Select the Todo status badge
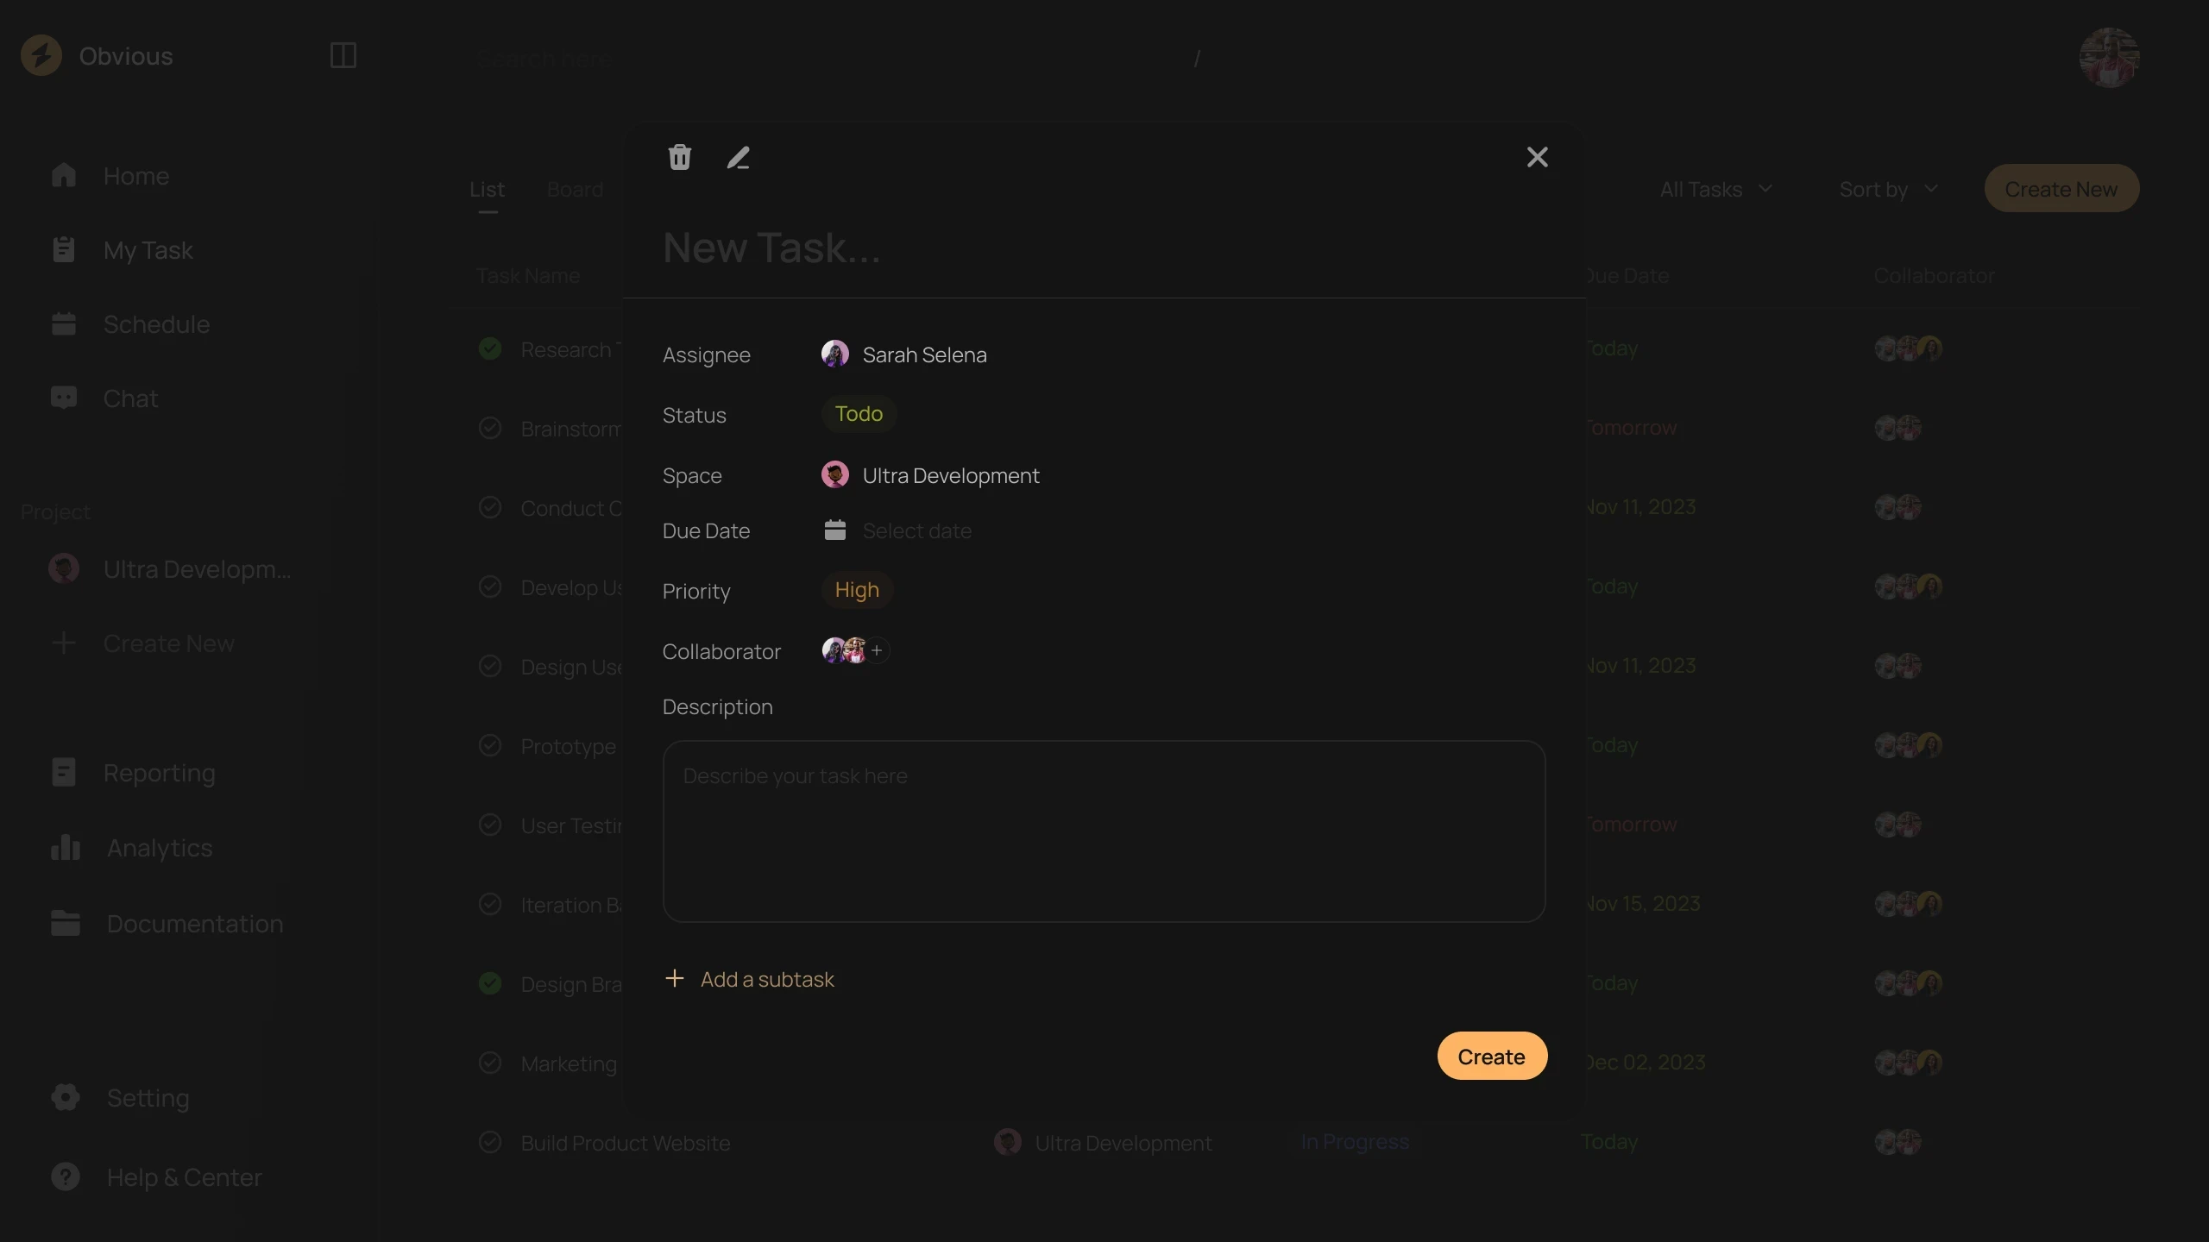The image size is (2209, 1242). (857, 414)
